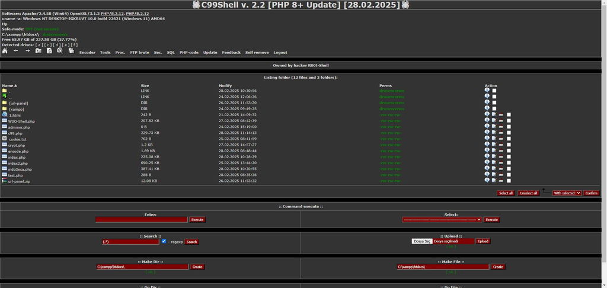
Task: Tick the checkbox for [url-panel] folder row
Action: click(494, 103)
